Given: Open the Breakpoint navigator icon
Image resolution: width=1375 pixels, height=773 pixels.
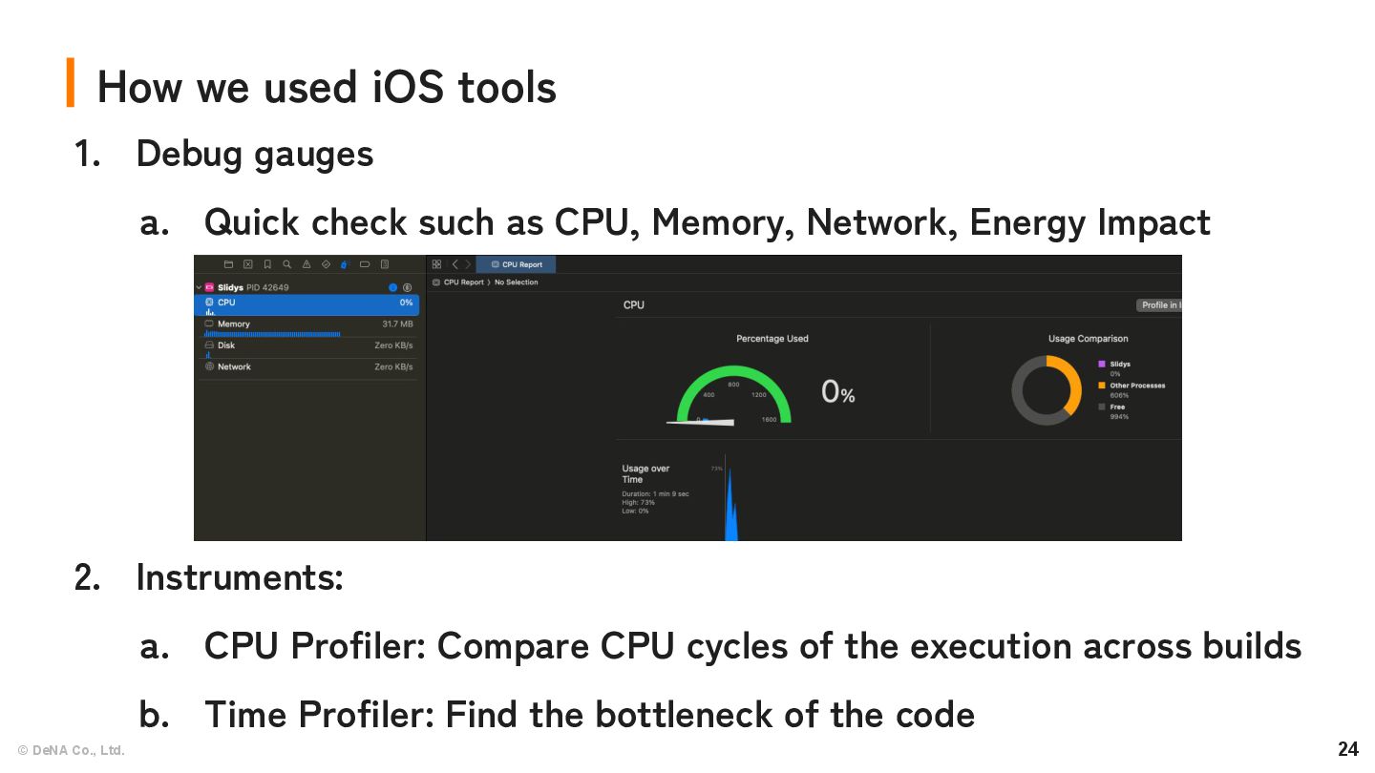Looking at the screenshot, I should pos(365,264).
